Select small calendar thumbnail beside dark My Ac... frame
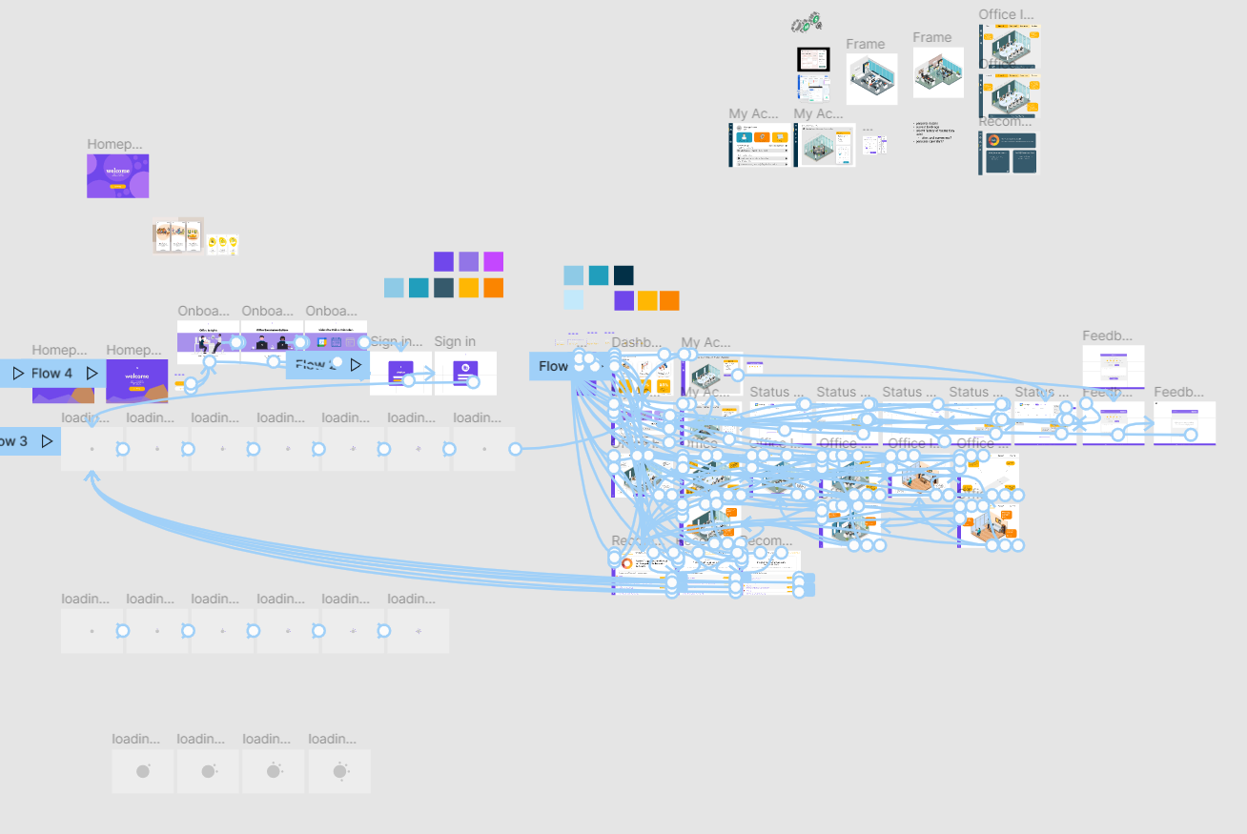 (875, 145)
